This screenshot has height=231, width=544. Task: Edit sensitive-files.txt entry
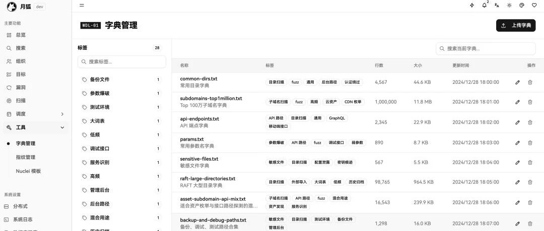point(518,163)
